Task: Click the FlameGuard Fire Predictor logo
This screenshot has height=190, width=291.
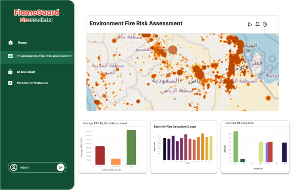Action: pyautogui.click(x=37, y=16)
